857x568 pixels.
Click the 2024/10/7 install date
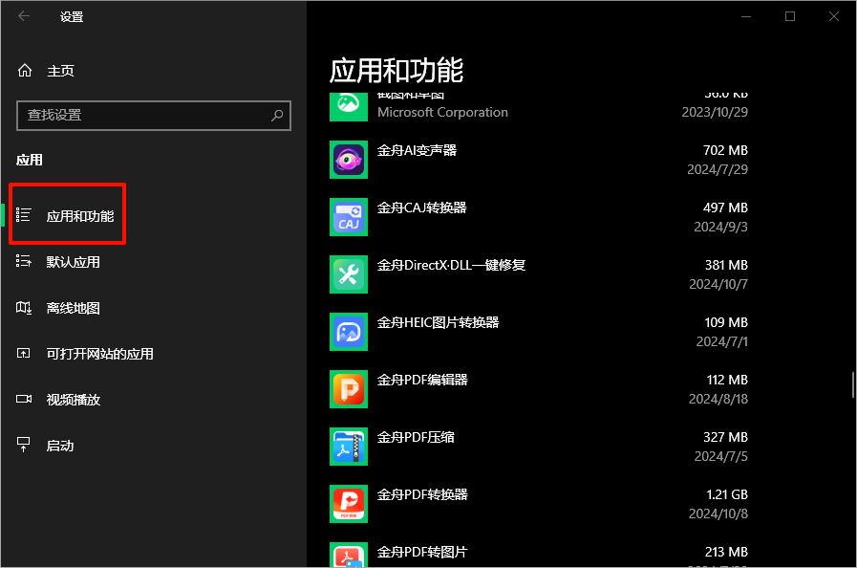click(718, 285)
